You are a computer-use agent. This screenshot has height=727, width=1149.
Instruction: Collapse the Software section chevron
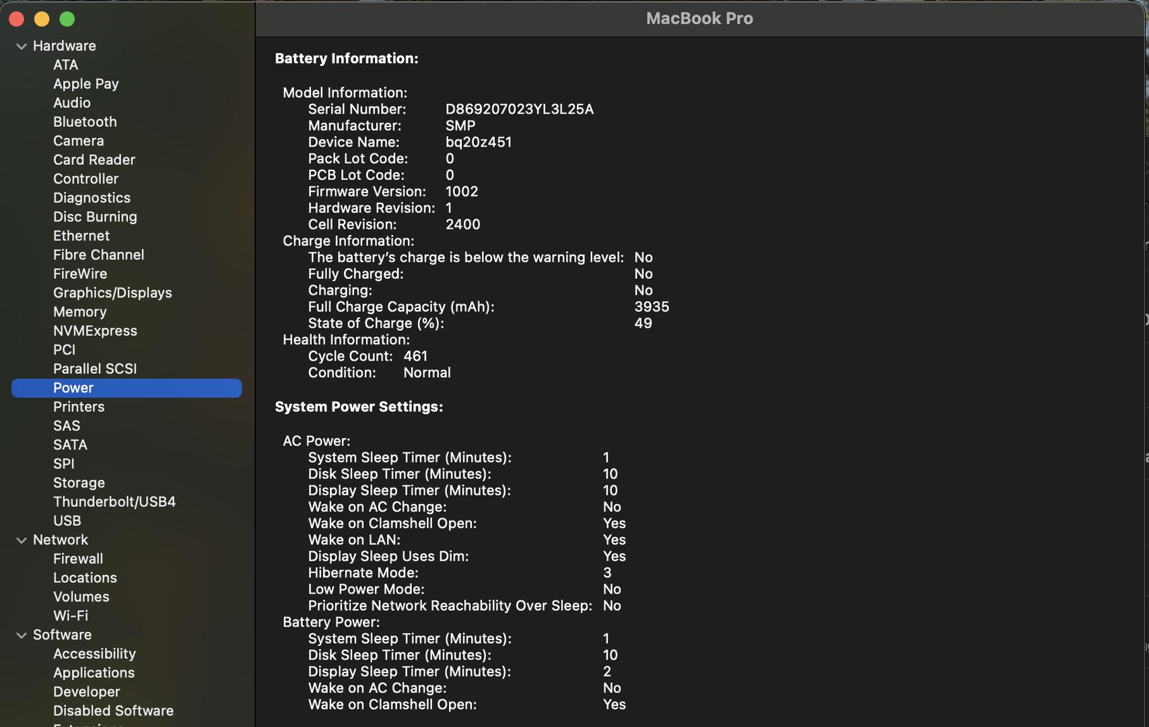click(22, 635)
